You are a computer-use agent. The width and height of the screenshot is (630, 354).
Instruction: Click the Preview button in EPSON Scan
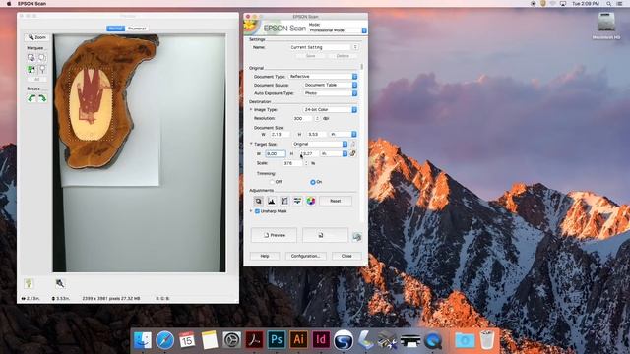pos(274,235)
